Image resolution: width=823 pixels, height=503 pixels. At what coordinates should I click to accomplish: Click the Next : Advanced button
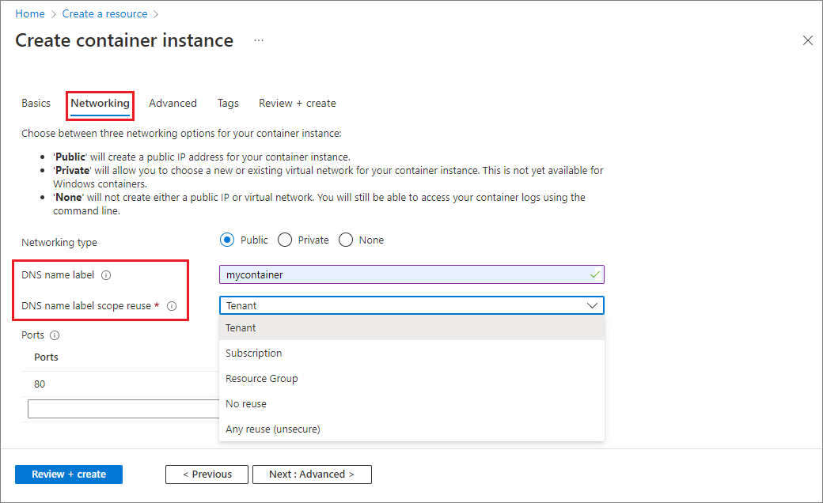click(312, 474)
